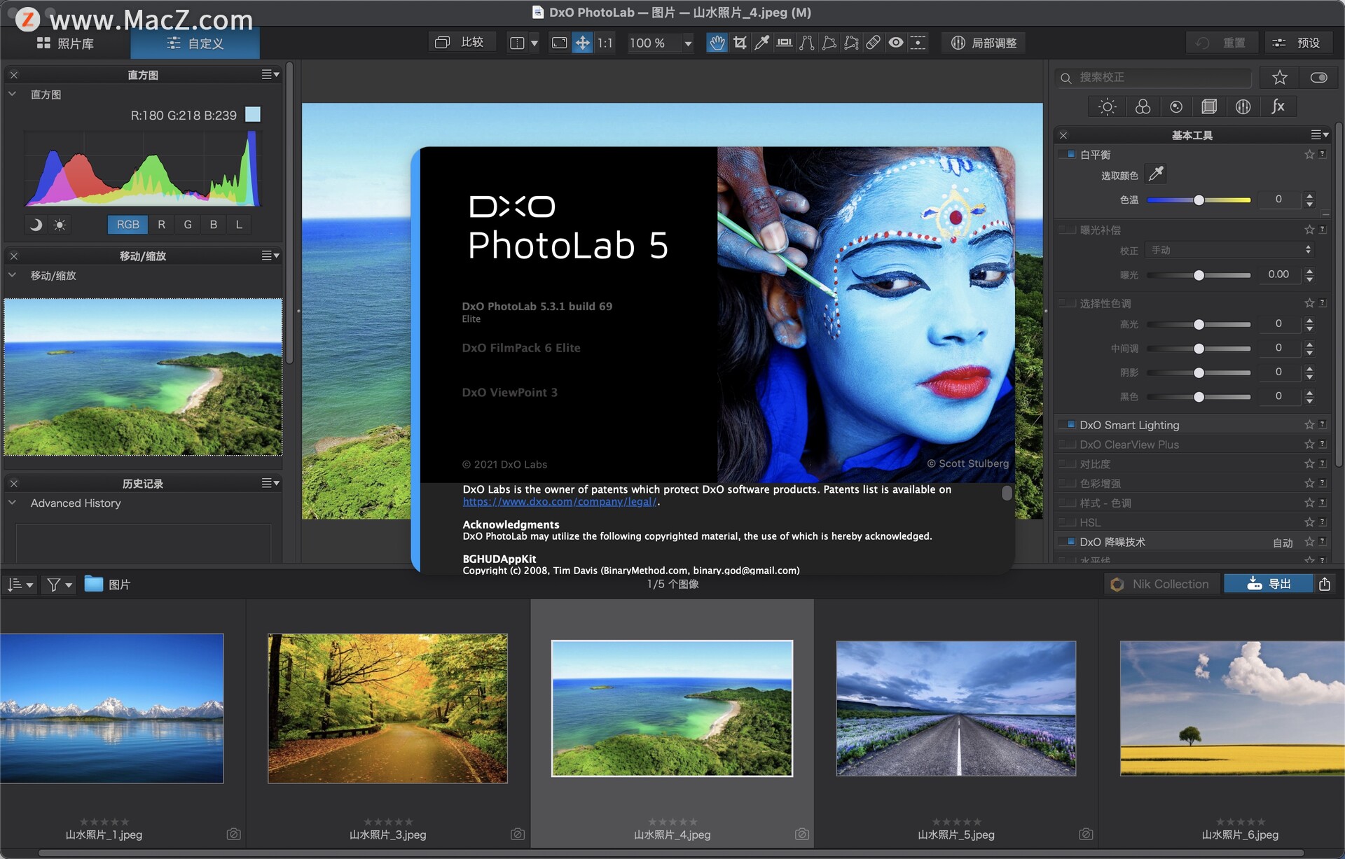Set zoom to 1:1

(x=605, y=43)
